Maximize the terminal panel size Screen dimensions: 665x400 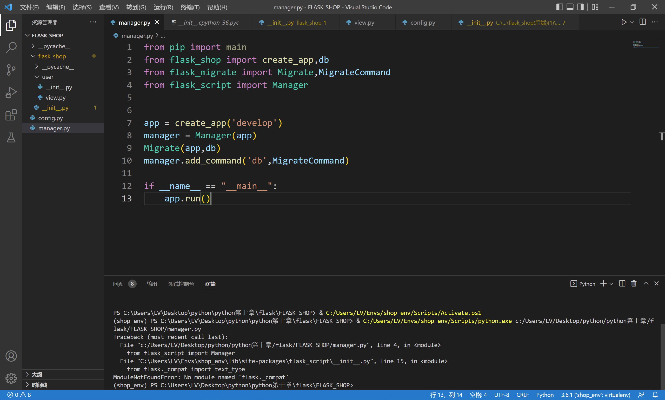(646, 283)
